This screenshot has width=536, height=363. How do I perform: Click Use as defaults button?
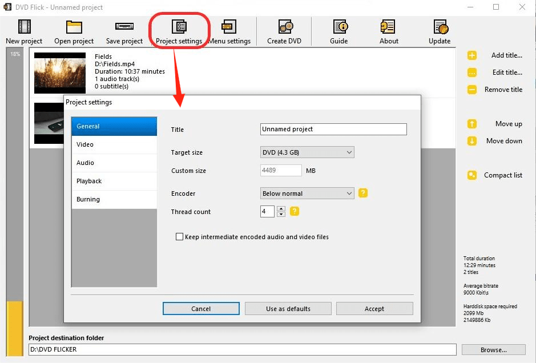coord(288,309)
